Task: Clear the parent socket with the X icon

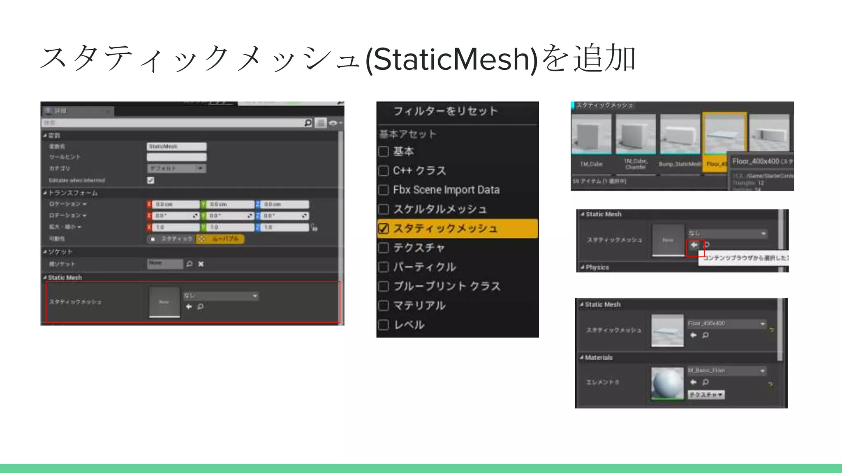Action: coord(201,264)
